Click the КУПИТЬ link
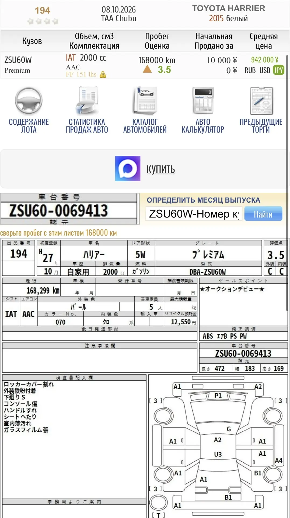The width and height of the screenshot is (290, 518). (x=161, y=169)
